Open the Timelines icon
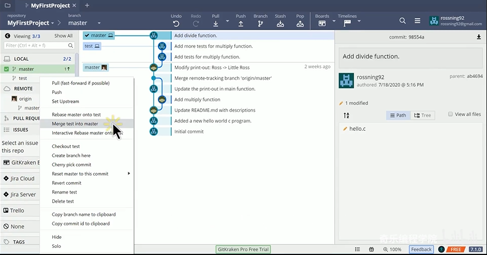The width and height of the screenshot is (487, 255). 347,23
